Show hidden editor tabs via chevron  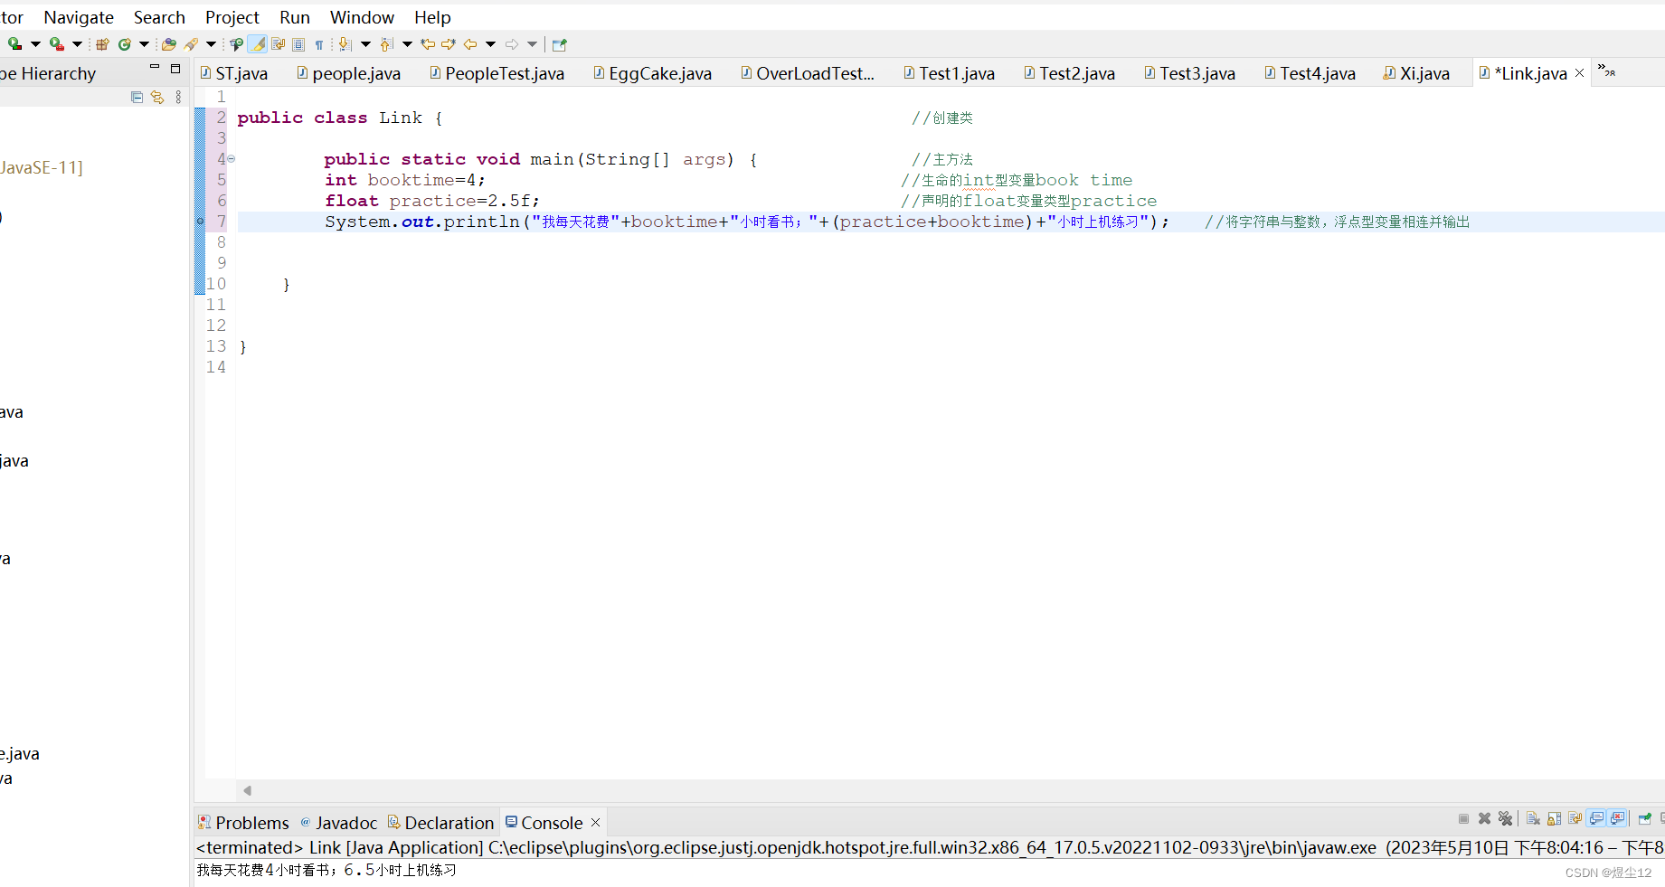1608,71
